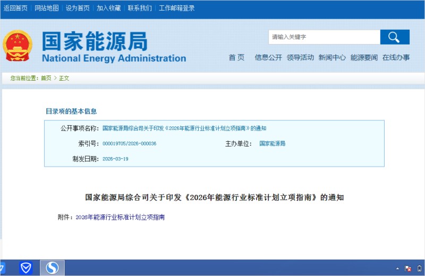Open 在线办事 navigation menu

(x=396, y=57)
